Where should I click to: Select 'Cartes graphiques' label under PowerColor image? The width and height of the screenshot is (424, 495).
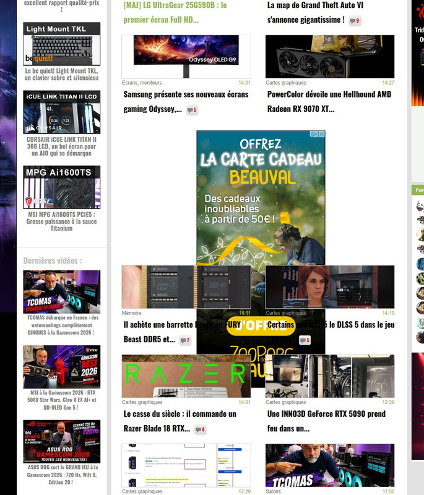pos(286,83)
